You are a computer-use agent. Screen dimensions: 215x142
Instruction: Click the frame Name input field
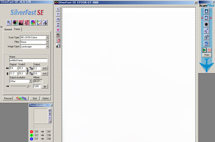(x=29, y=60)
